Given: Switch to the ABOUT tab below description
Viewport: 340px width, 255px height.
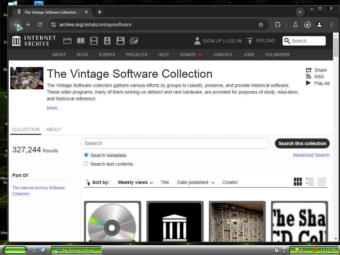Looking at the screenshot, I should [x=53, y=130].
